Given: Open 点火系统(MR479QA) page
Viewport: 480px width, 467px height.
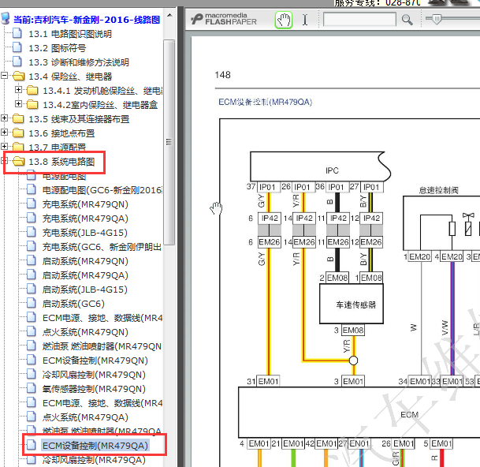Looking at the screenshot, I should tap(85, 417).
